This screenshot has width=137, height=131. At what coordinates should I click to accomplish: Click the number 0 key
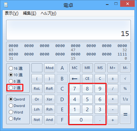pos(81,120)
